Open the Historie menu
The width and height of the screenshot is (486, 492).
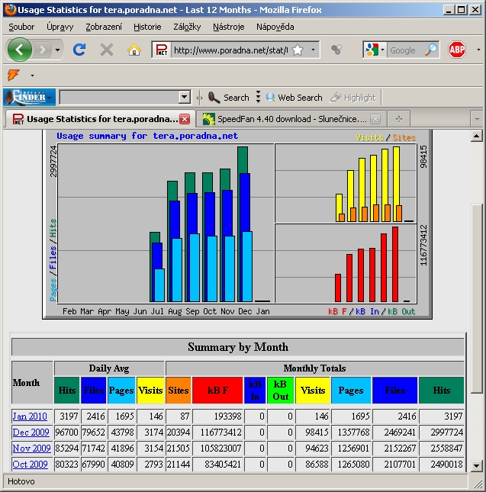pos(147,26)
